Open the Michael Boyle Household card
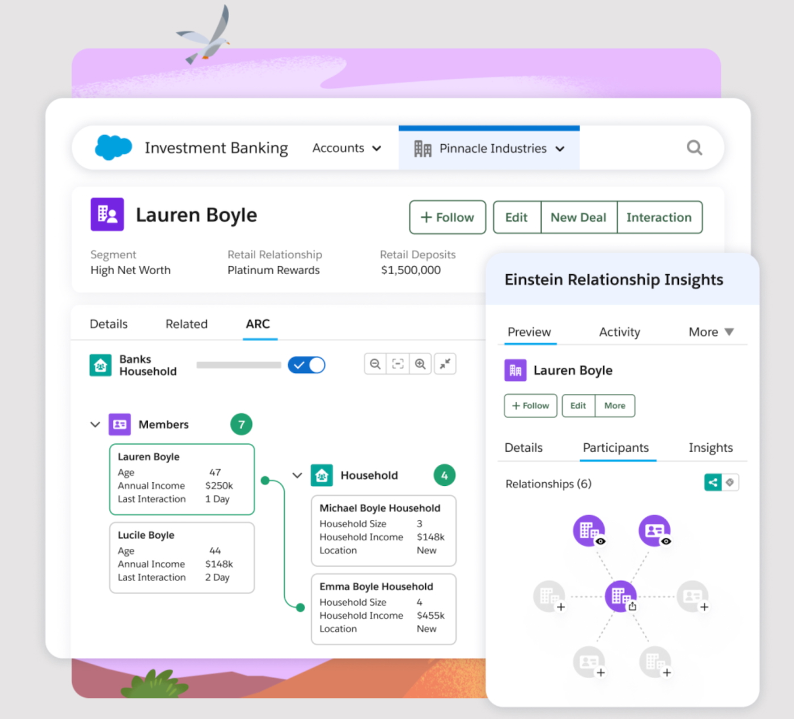Screen dimensions: 794x719 coord(383,531)
